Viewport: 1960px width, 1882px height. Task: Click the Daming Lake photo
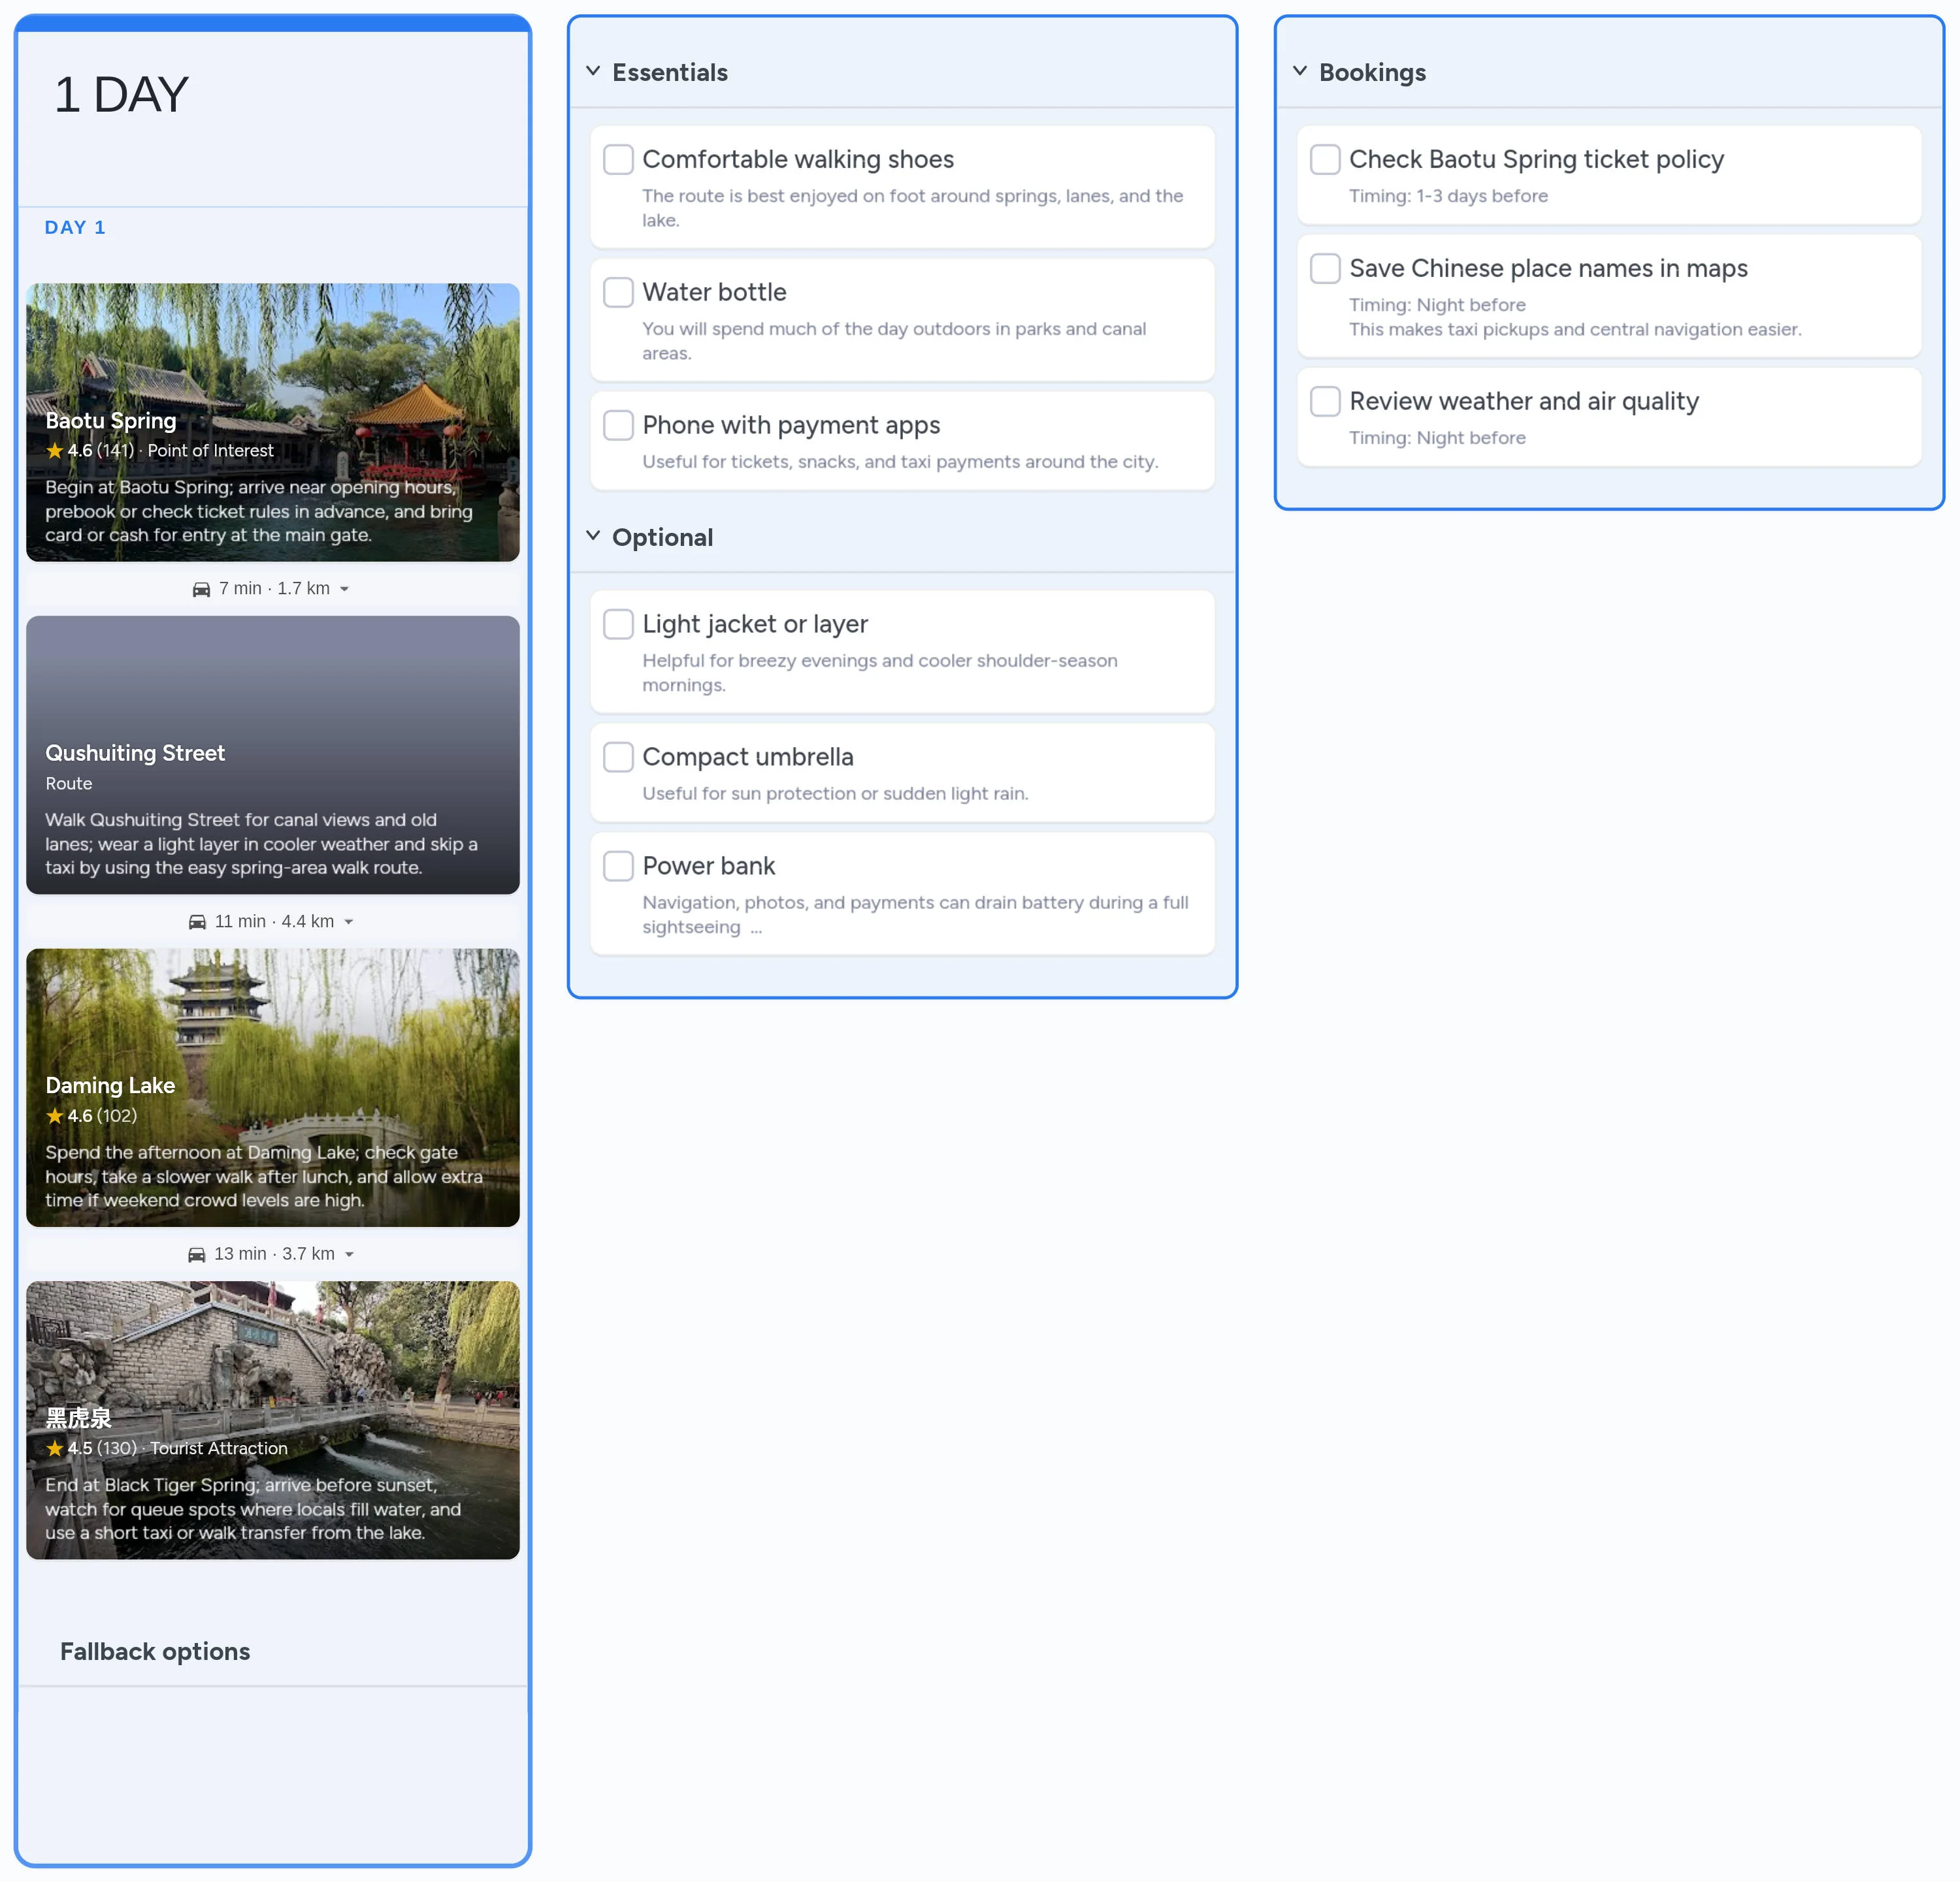pos(272,1019)
